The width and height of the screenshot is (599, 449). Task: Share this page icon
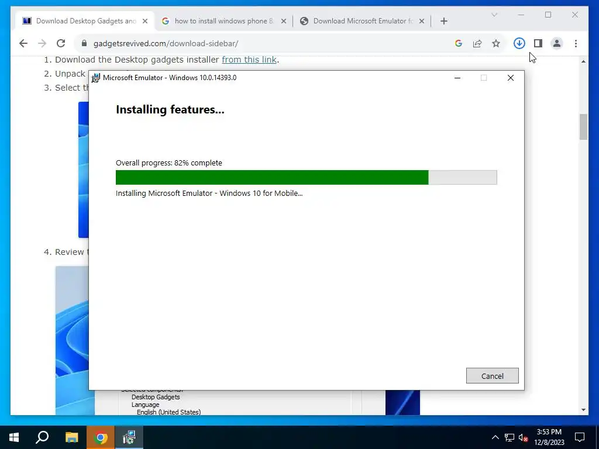click(x=477, y=43)
